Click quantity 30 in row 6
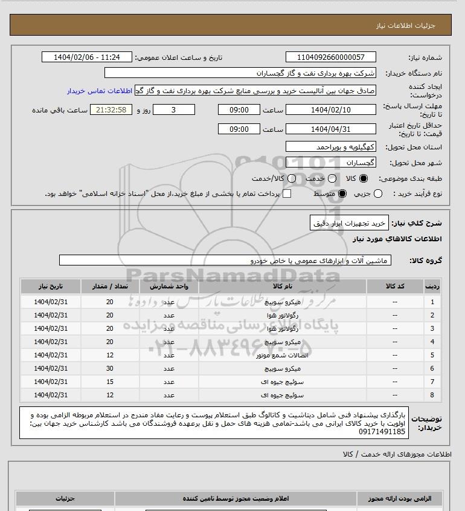The image size is (465, 511). (110, 368)
